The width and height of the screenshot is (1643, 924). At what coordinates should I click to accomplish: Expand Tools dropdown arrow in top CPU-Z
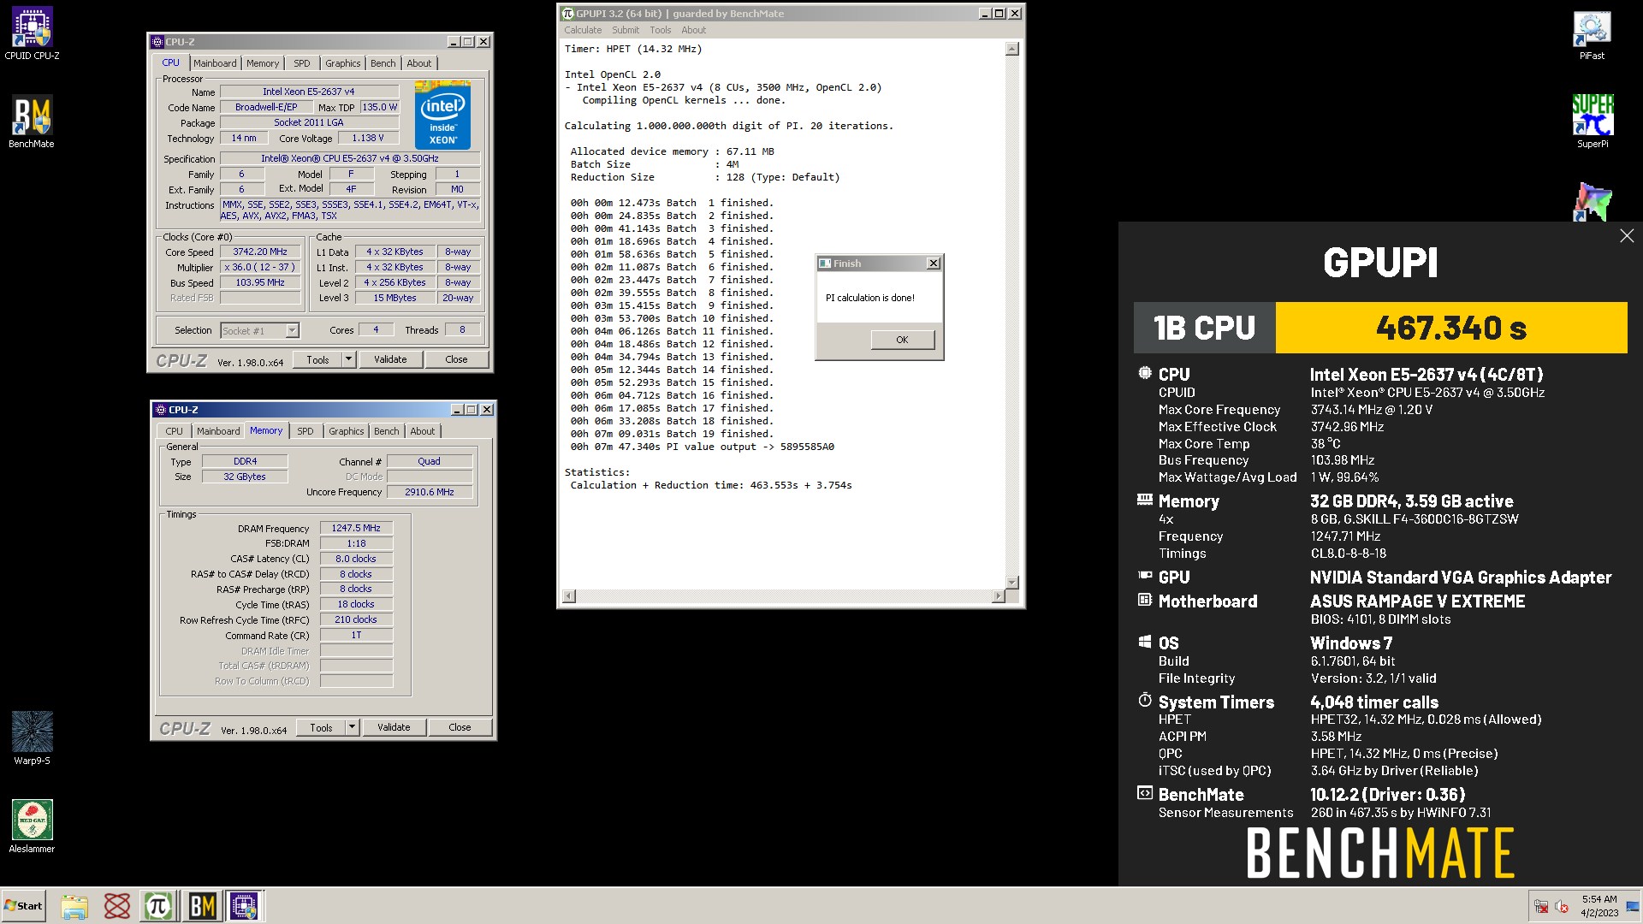(x=349, y=360)
